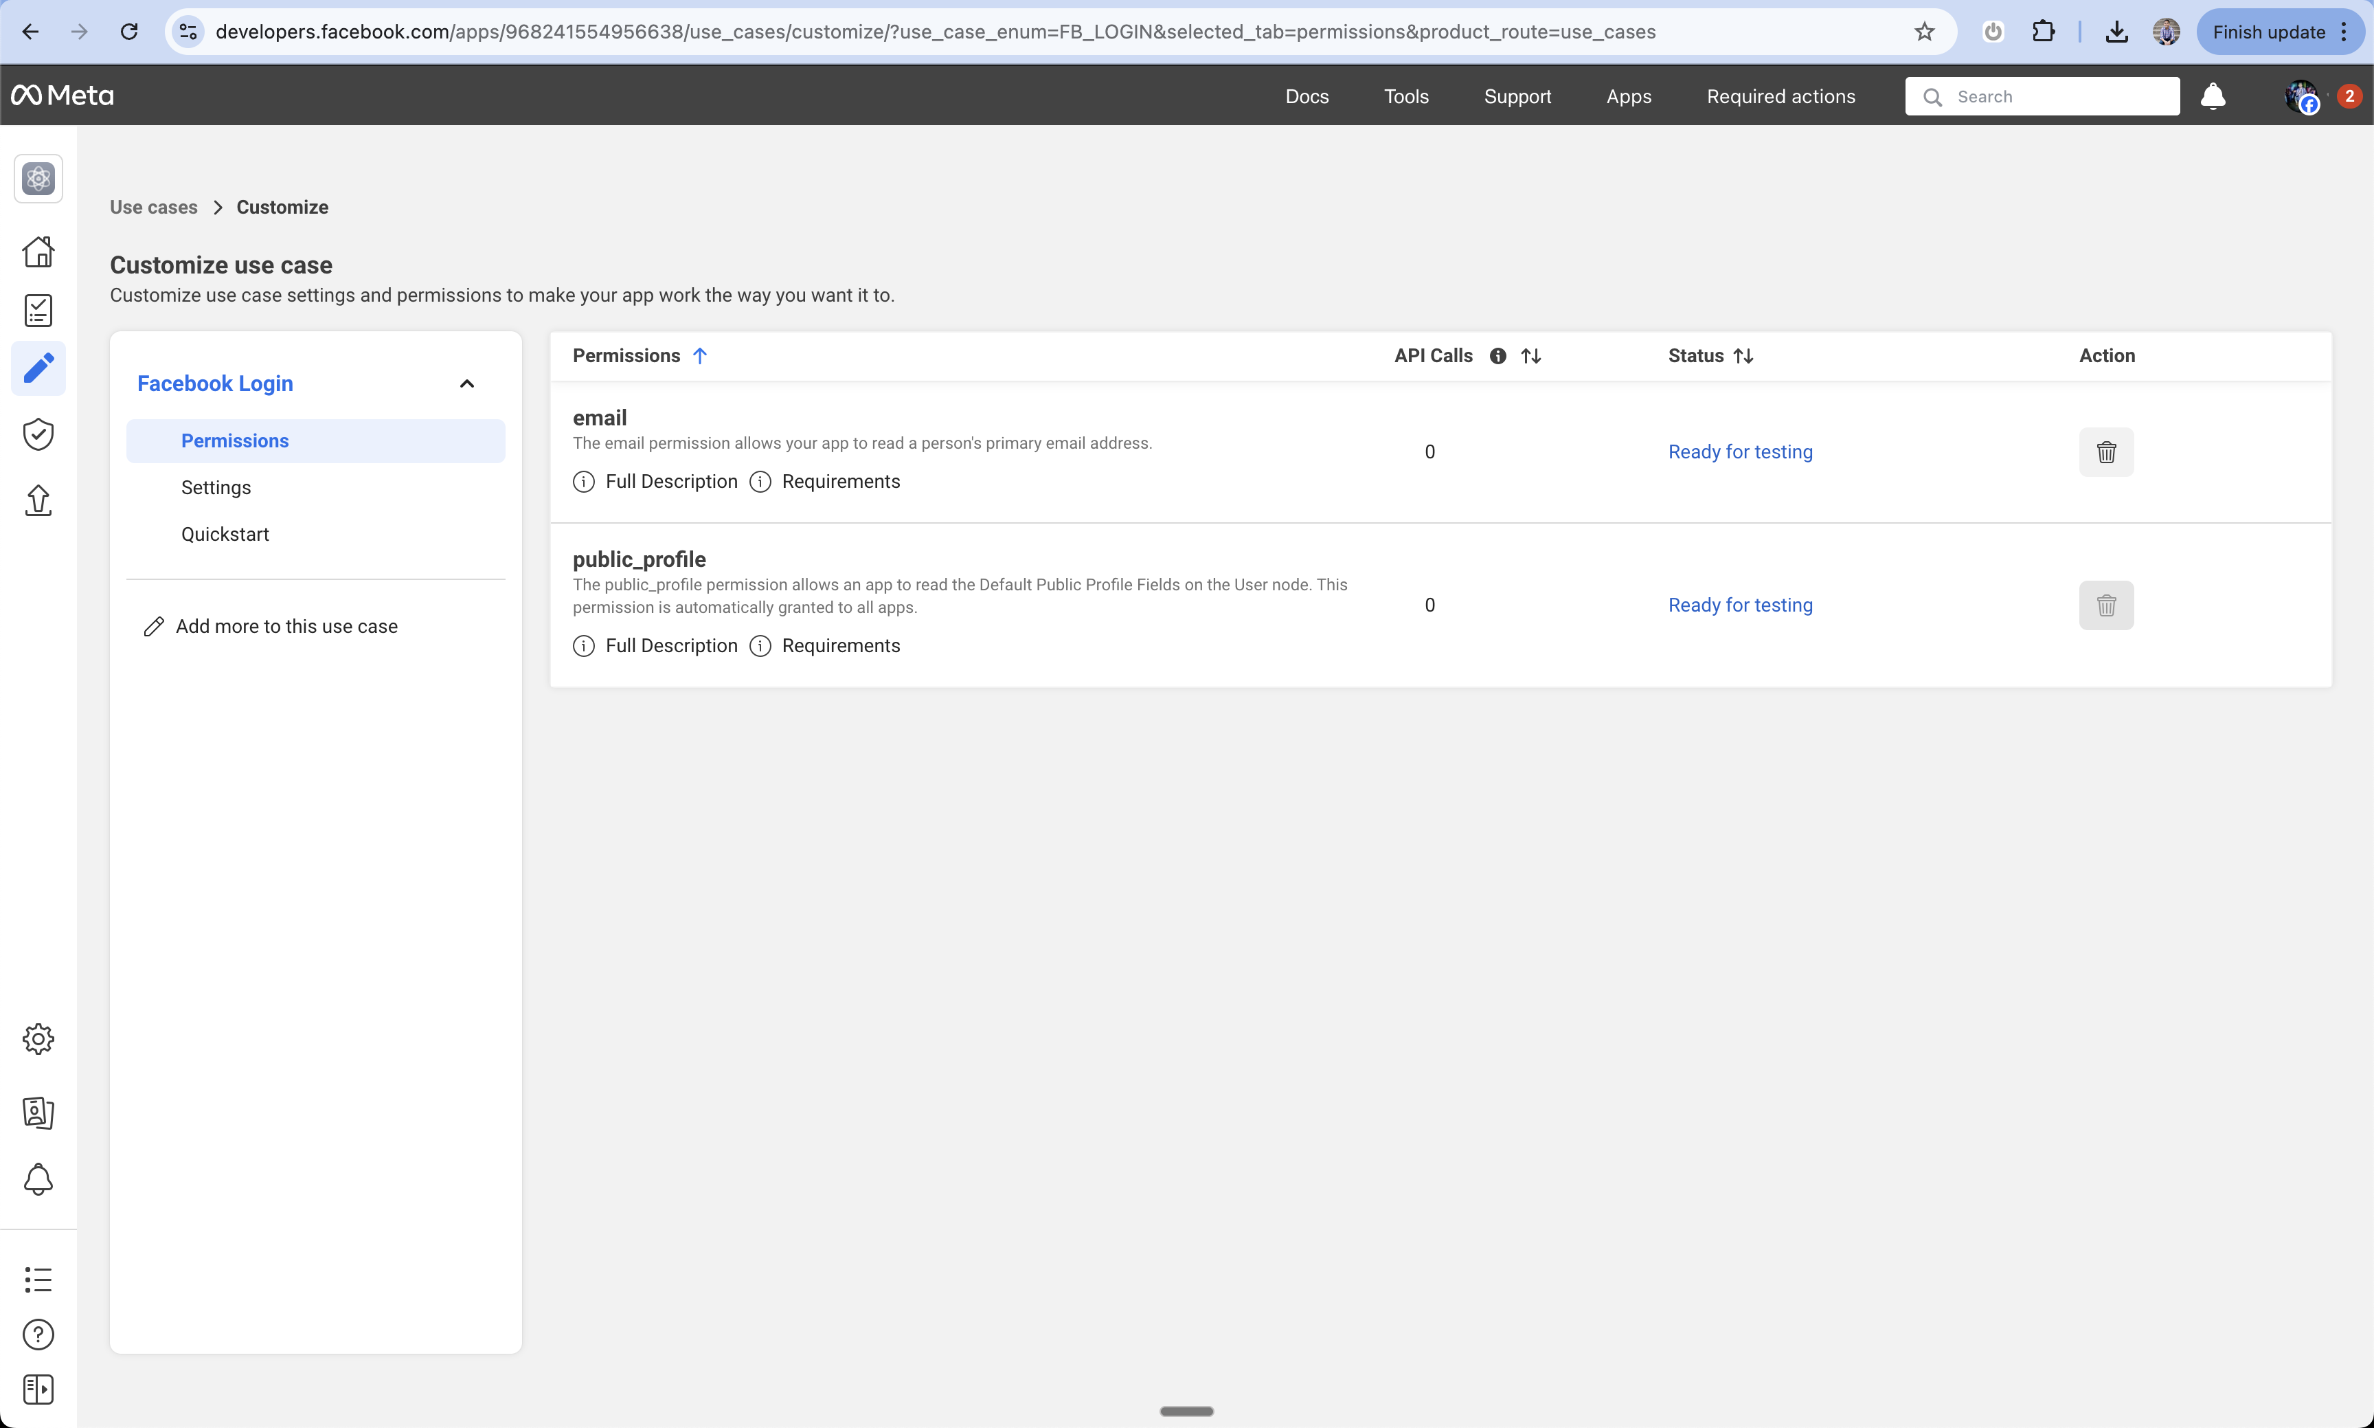Viewport: 2374px width, 1428px height.
Task: Open browser downloads icon
Action: click(2116, 32)
